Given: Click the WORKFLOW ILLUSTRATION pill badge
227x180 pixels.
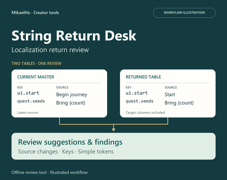Looking at the screenshot, I should pos(184,13).
